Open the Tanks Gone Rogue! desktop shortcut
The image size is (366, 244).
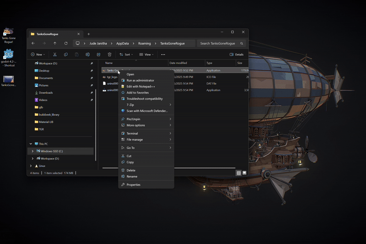8,36
